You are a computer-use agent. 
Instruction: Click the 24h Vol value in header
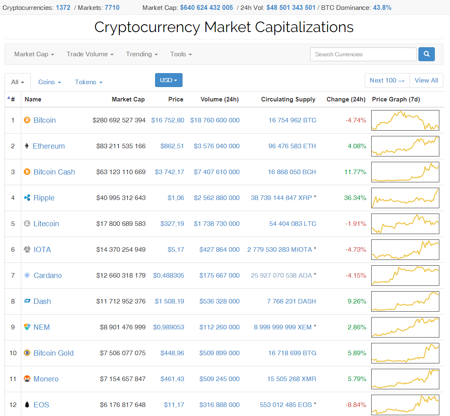pos(291,7)
